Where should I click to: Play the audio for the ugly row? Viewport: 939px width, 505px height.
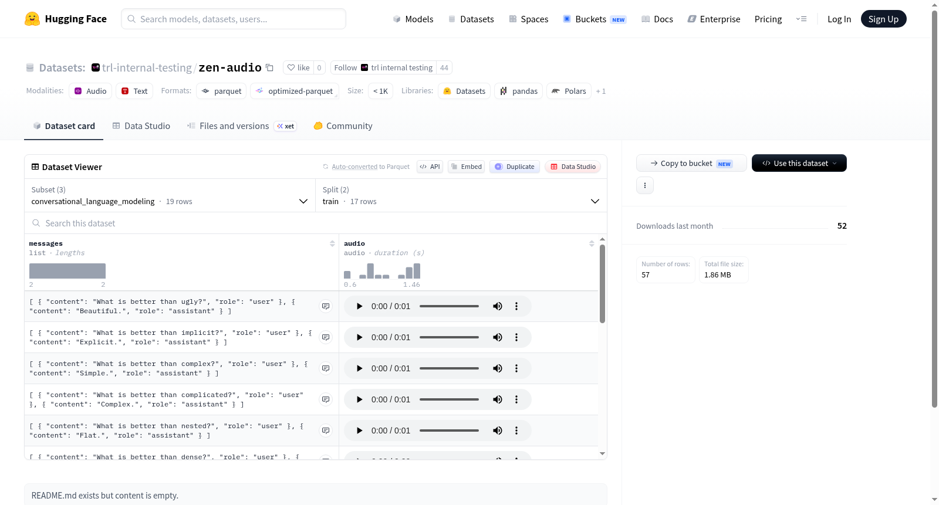pos(360,306)
